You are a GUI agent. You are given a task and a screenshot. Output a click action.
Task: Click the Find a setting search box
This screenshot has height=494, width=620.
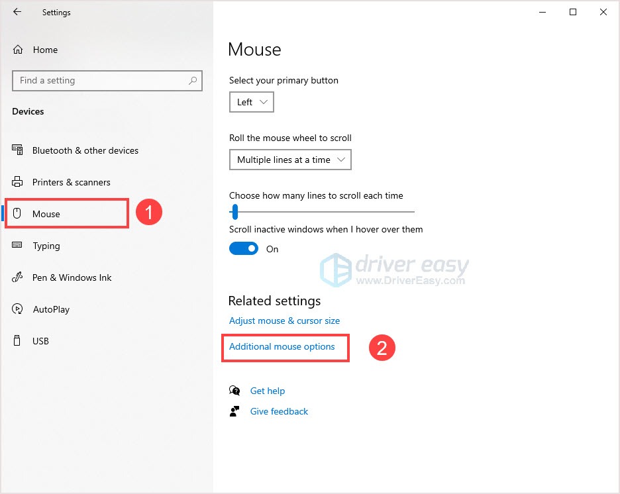99,81
